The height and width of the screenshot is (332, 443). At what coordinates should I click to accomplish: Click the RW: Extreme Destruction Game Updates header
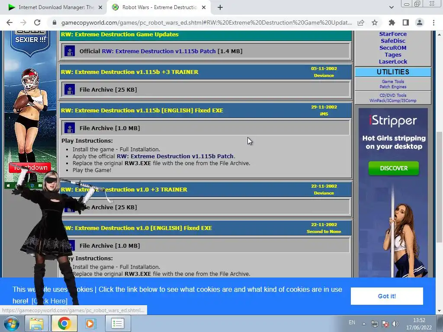click(120, 35)
